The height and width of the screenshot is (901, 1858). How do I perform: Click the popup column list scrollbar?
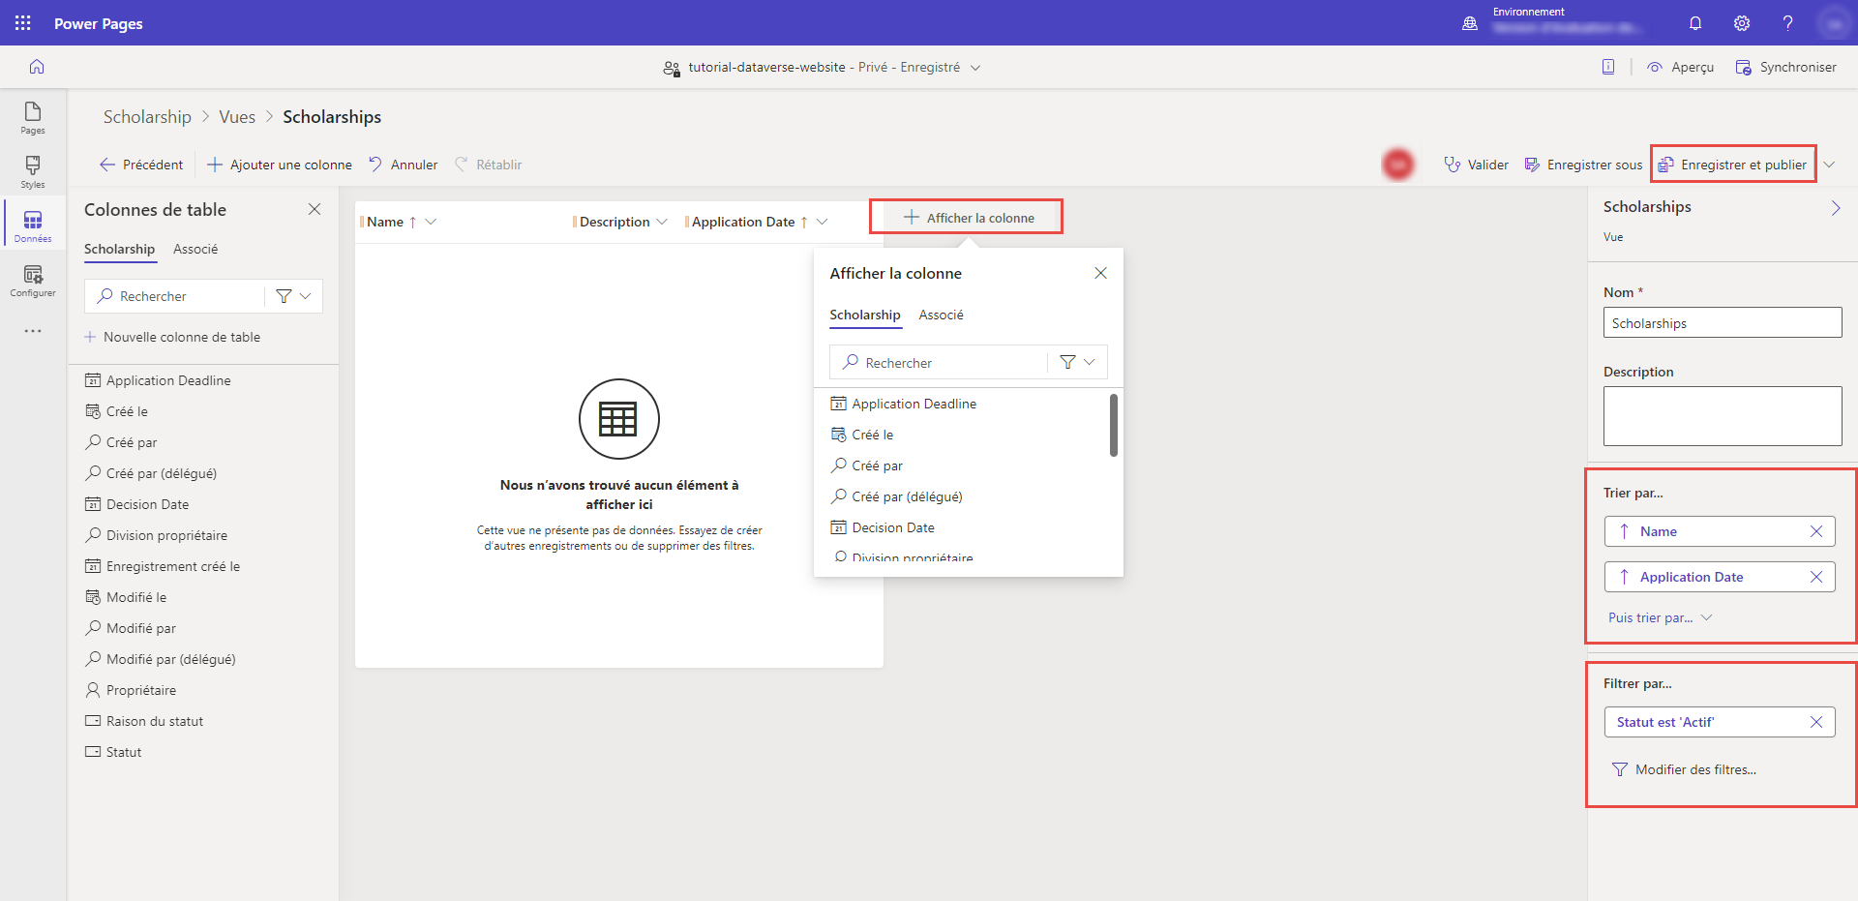[x=1114, y=425]
